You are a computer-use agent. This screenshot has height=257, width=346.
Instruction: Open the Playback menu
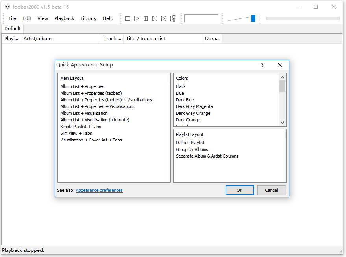[64, 18]
